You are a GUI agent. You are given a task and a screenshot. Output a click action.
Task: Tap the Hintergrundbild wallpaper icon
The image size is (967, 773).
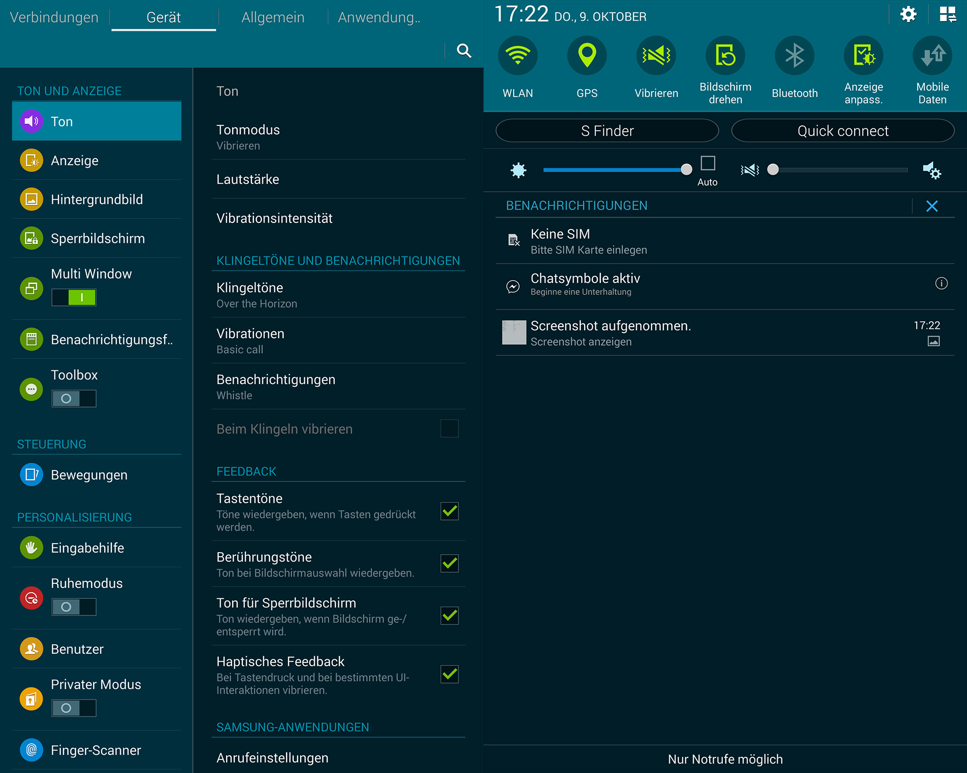(x=31, y=199)
